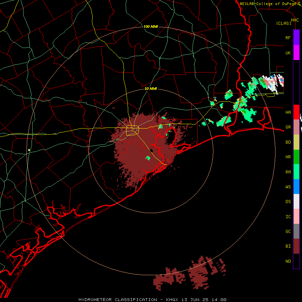The width and height of the screenshot is (302, 302).
Task: Click the offshore brown echo patch at the bottom of the map
Action: (190, 273)
